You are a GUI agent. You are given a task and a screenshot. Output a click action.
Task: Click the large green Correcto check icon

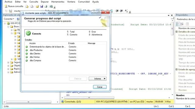[x=28, y=33]
